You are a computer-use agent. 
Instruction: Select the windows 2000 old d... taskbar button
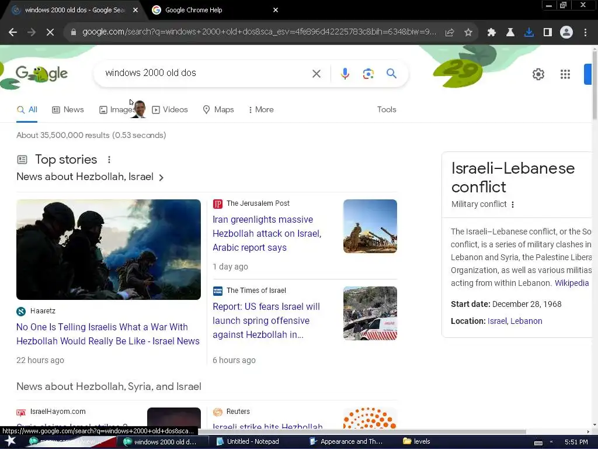coord(164,442)
